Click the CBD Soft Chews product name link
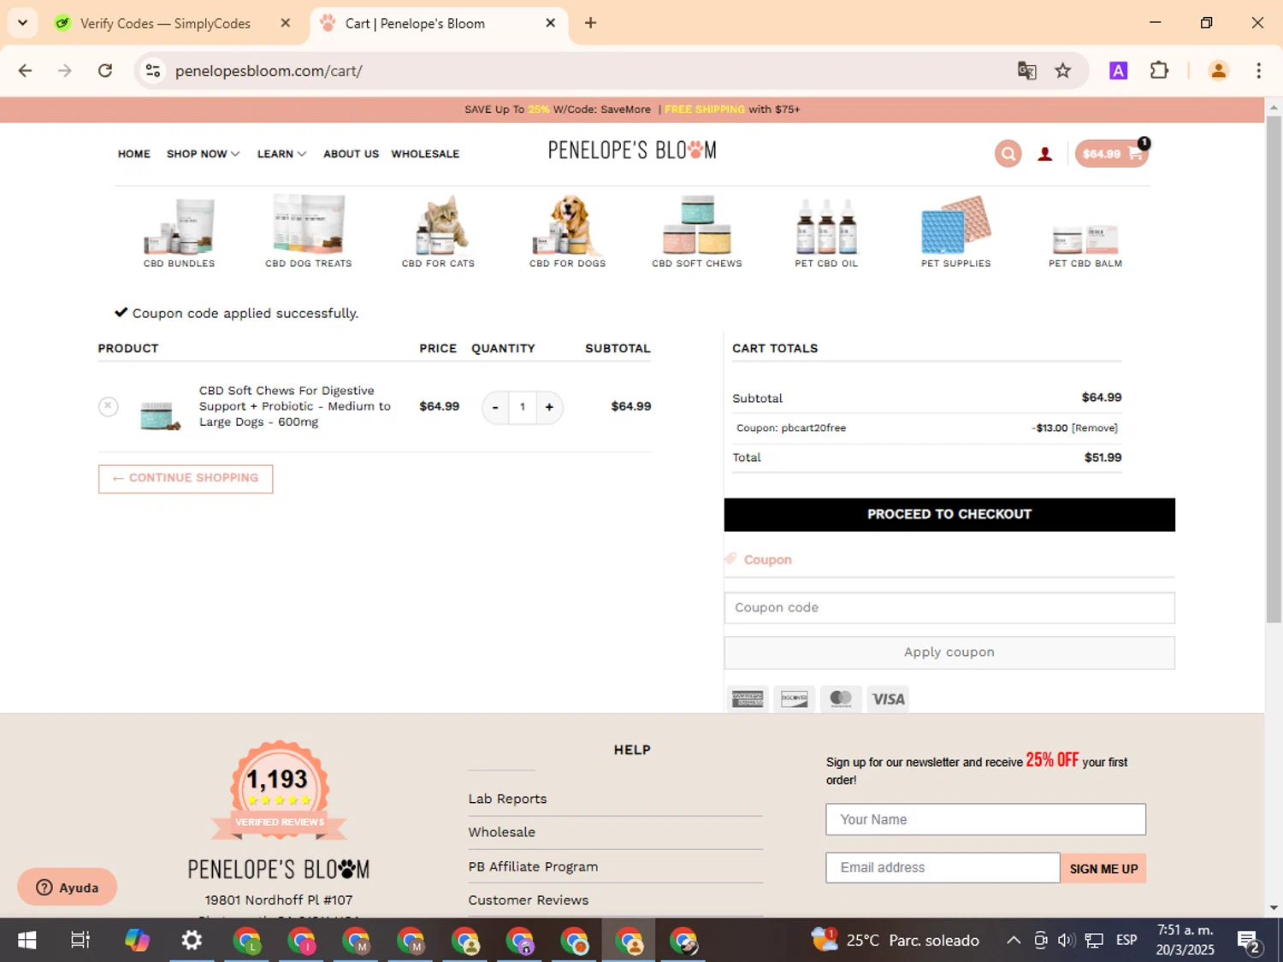Screen dimensions: 1283x962 295,406
